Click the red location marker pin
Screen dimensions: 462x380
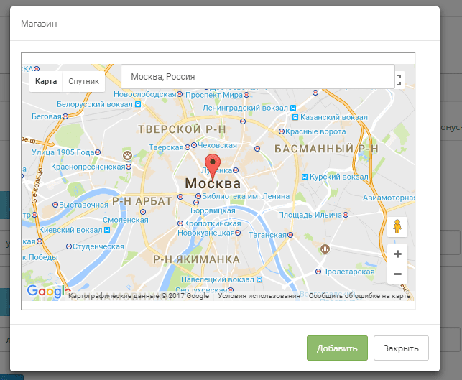tap(213, 167)
